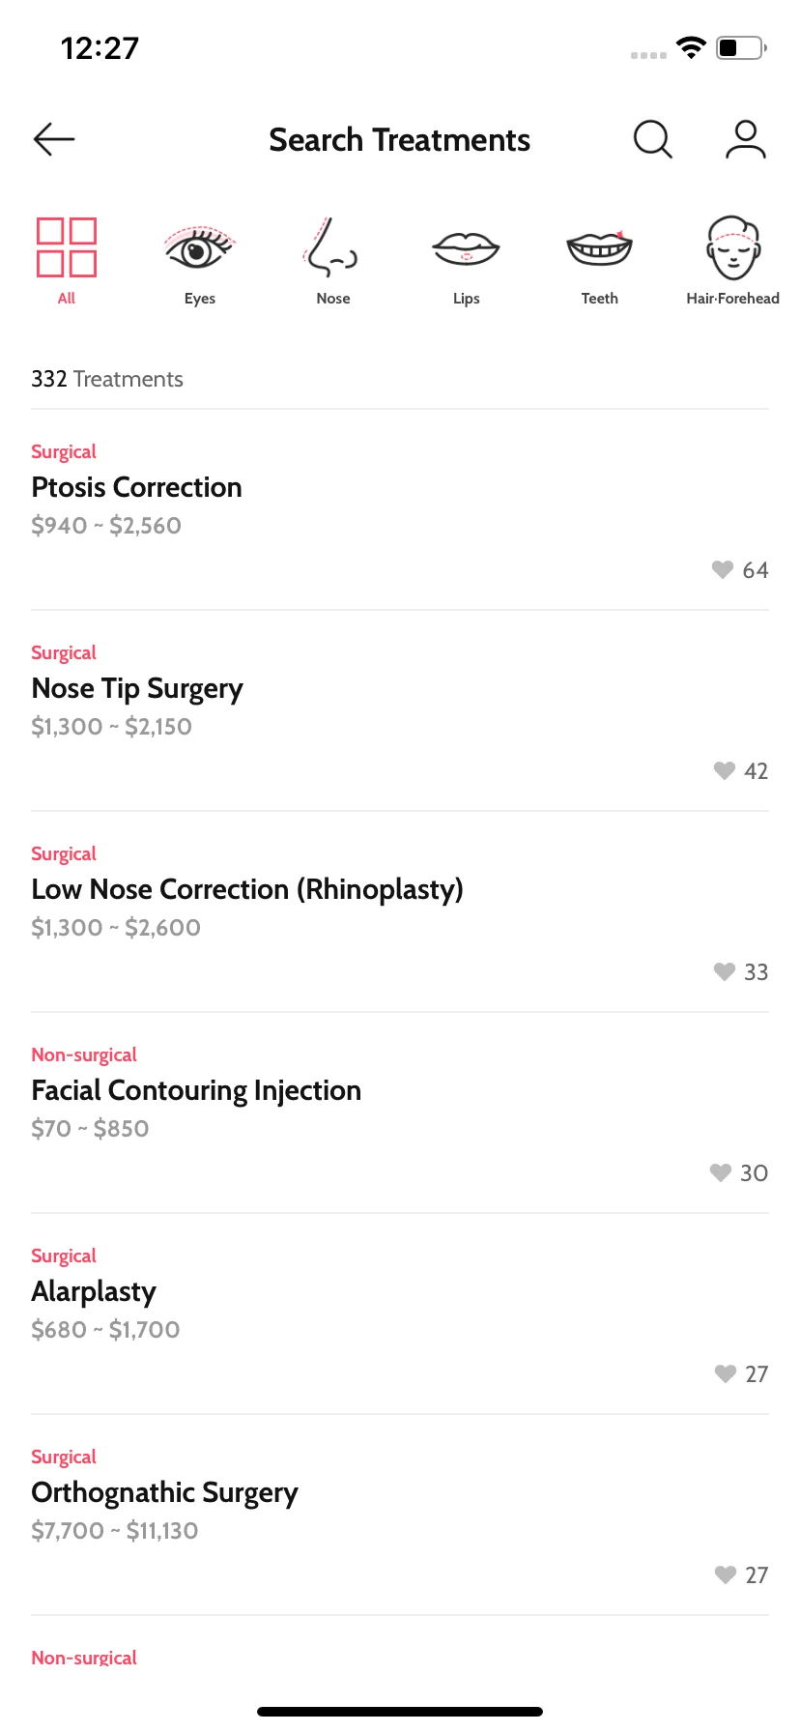Like Ptosis Correction via heart icon
The height and width of the screenshot is (1732, 800).
(x=722, y=570)
